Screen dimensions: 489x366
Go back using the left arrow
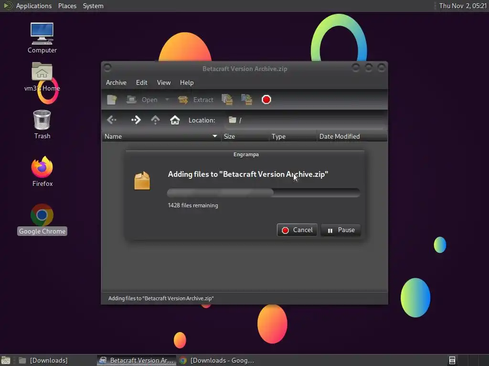pyautogui.click(x=112, y=120)
